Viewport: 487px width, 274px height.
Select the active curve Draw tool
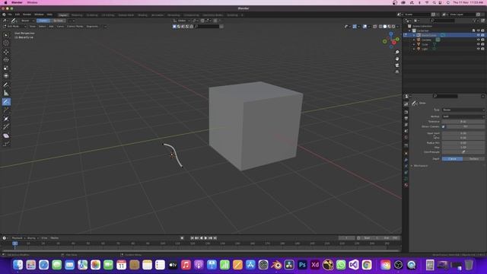(x=6, y=101)
